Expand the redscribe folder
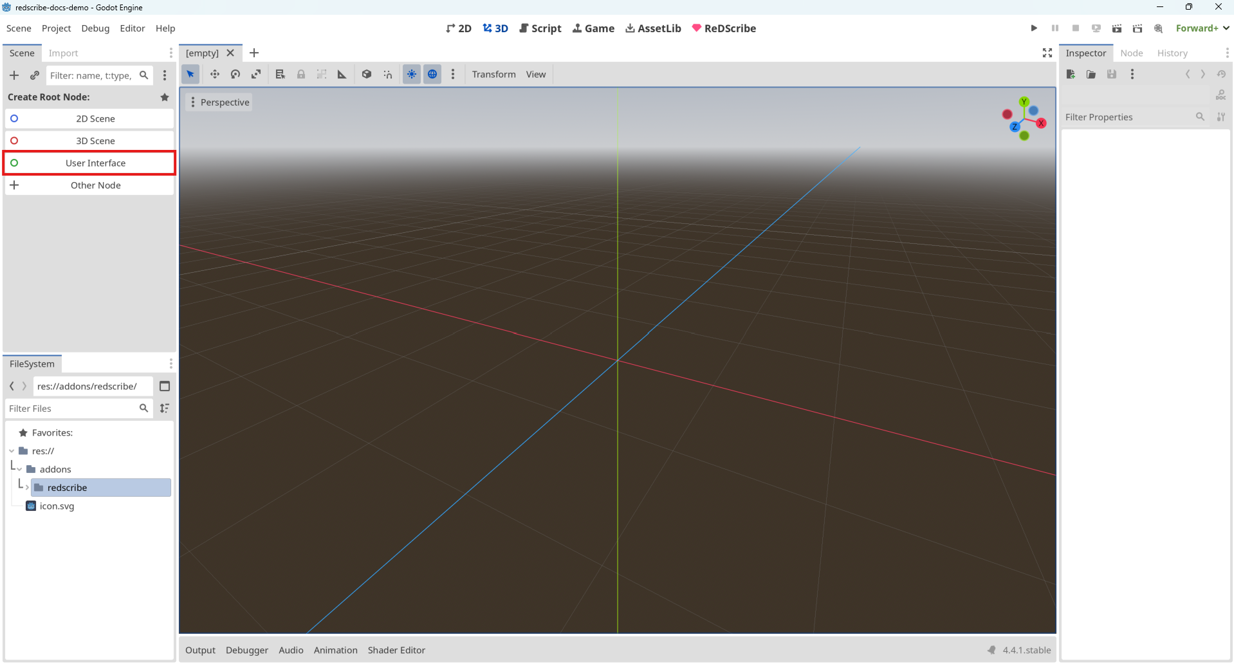Image resolution: width=1234 pixels, height=664 pixels. [27, 488]
